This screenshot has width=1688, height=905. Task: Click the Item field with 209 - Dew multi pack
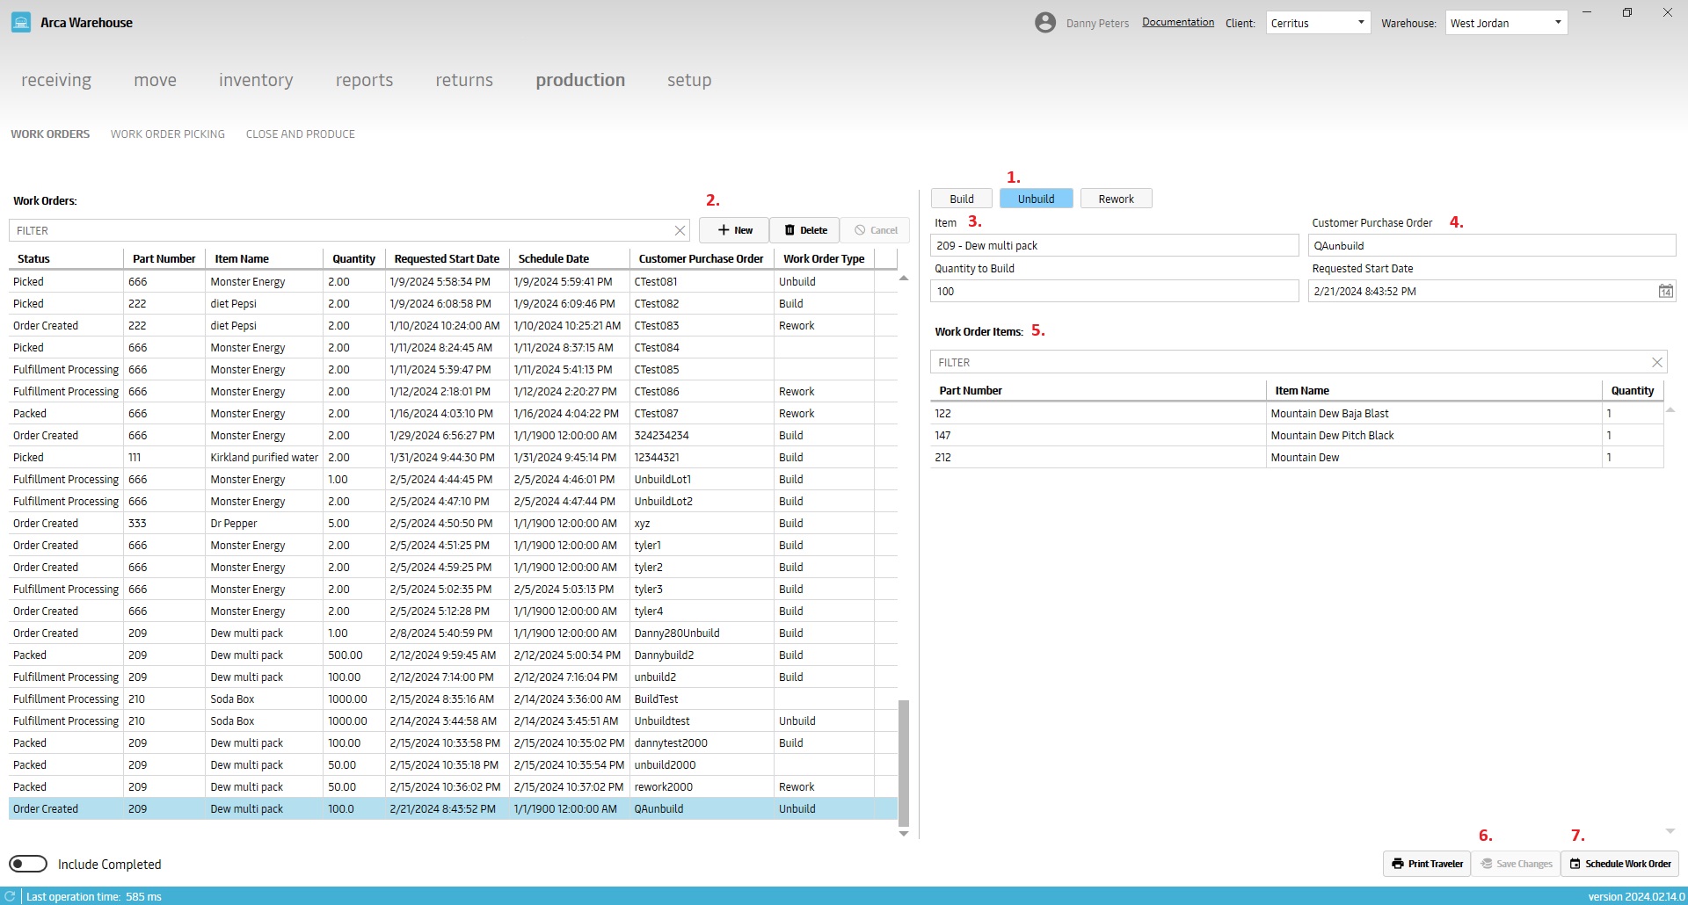click(1114, 245)
